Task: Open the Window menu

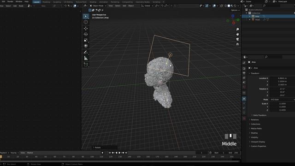Action: [19, 1]
